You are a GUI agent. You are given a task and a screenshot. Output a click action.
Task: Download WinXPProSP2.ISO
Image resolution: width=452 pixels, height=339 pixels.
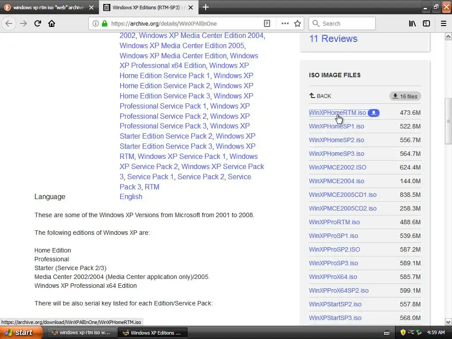(x=335, y=250)
